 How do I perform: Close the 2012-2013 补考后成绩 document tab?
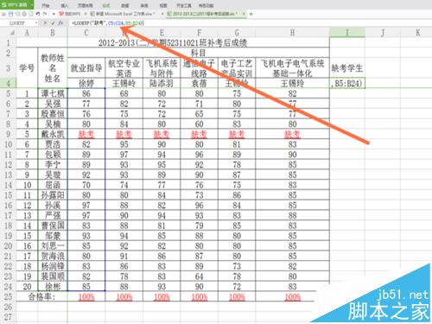pyautogui.click(x=244, y=14)
